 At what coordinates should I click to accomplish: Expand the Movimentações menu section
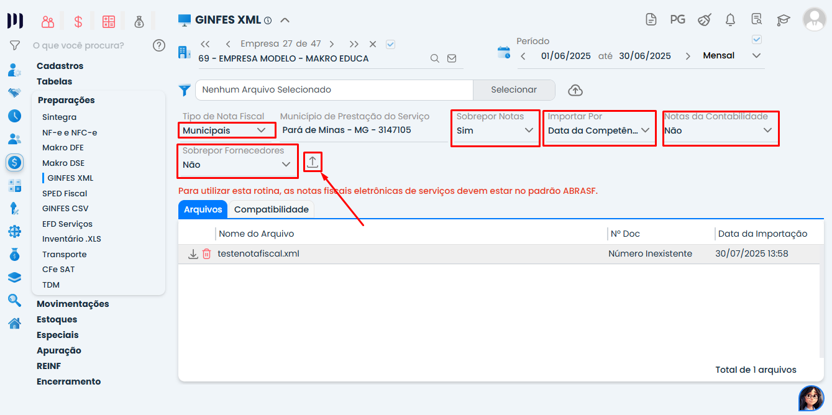[73, 304]
